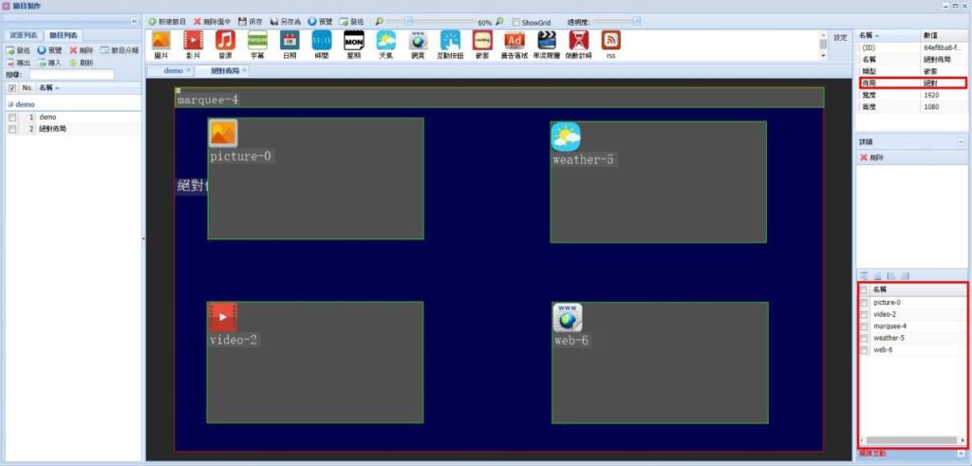This screenshot has width=972, height=466.
Task: Select the 網頁 web page widget icon
Action: point(418,41)
